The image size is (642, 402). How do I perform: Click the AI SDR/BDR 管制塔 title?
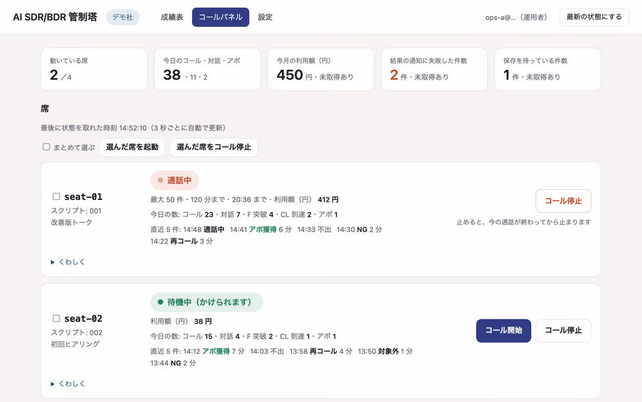(55, 17)
